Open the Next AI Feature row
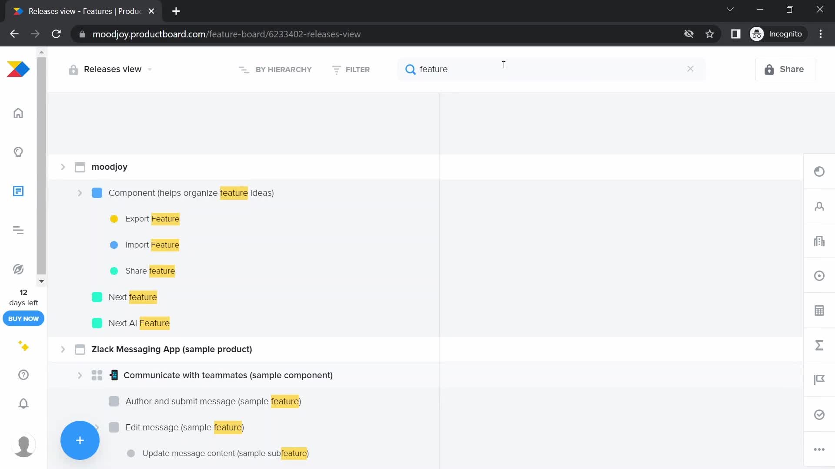835x469 pixels. click(x=139, y=323)
